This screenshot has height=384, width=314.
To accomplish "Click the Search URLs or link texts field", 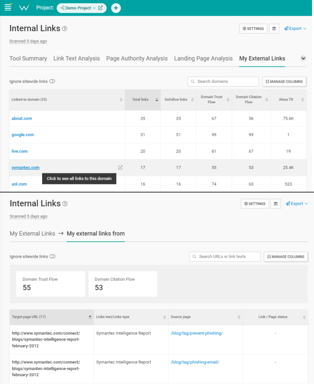I will pyautogui.click(x=225, y=257).
